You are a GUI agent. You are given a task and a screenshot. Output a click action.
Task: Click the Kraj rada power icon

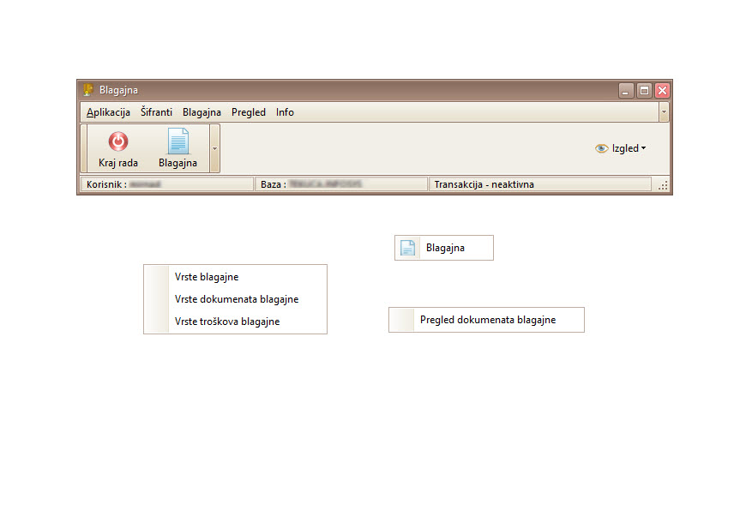point(118,141)
